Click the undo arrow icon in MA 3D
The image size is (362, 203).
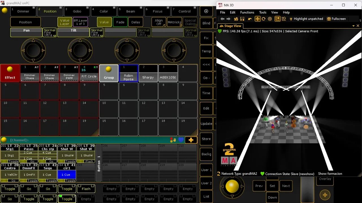[250, 19]
